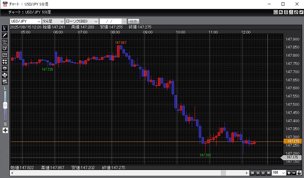Select the cursor pointer tool

click(5, 29)
